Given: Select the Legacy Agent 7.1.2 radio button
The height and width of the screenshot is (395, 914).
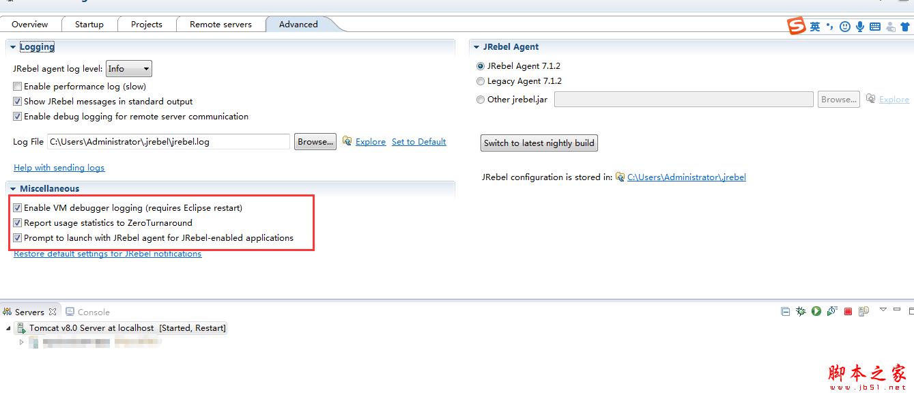Looking at the screenshot, I should 481,81.
